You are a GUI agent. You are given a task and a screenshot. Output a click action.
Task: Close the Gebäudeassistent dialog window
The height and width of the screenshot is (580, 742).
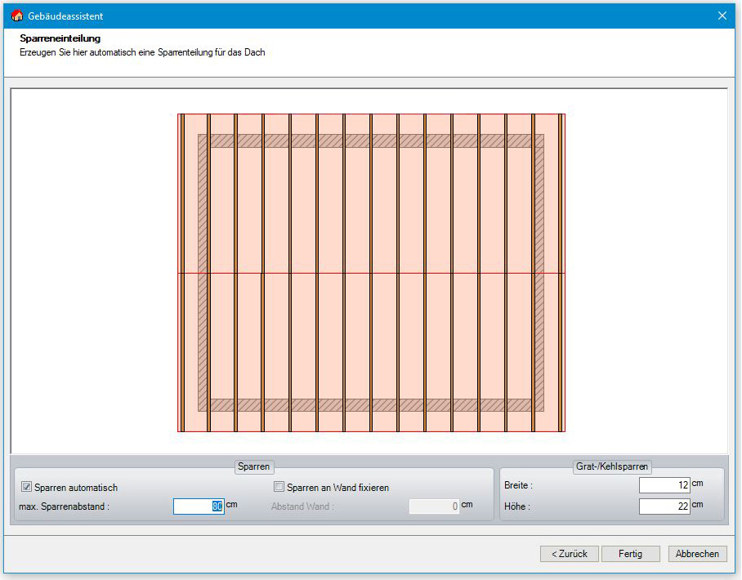[722, 16]
